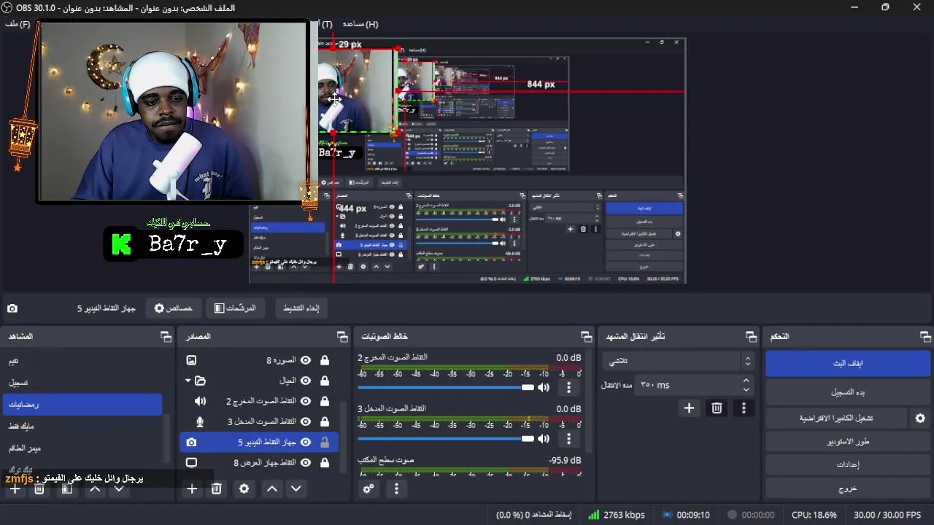This screenshot has height=525, width=934.
Task: Move the selected source up
Action: pyautogui.click(x=272, y=489)
